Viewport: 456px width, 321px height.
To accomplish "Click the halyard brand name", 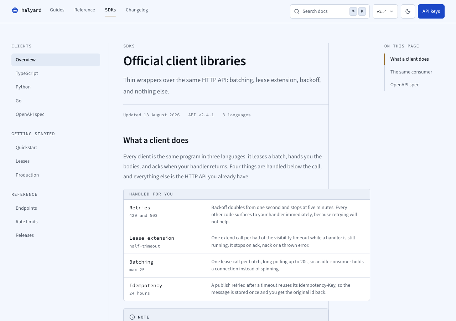I will click(x=31, y=10).
